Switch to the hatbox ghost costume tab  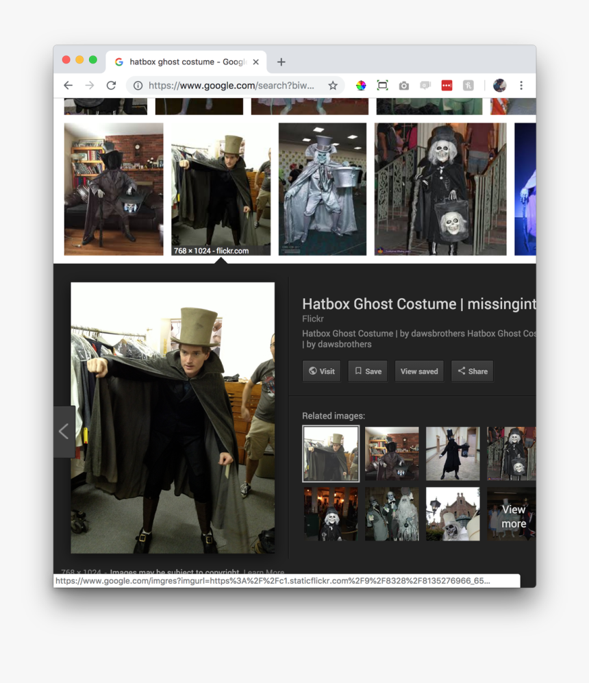point(185,61)
